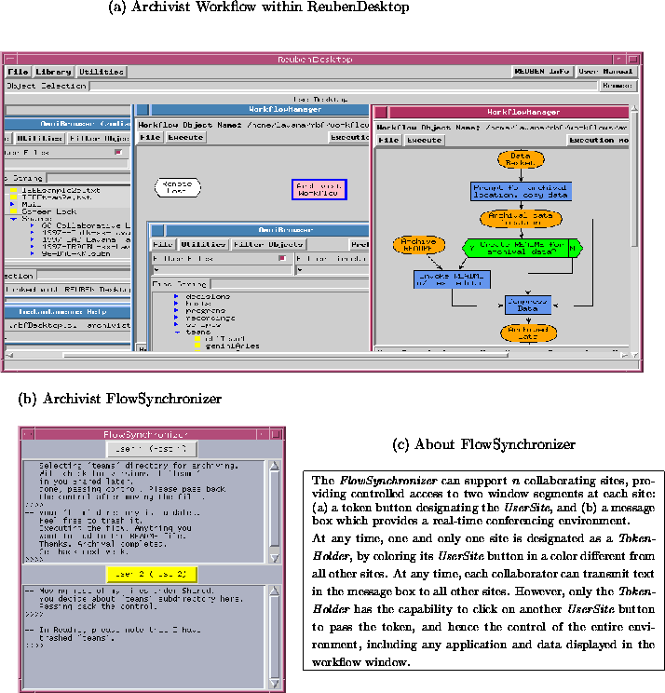665x693 pixels.
Task: Toggle the red Filter Files checkbox in OmniBrowser
Action: coord(281,259)
